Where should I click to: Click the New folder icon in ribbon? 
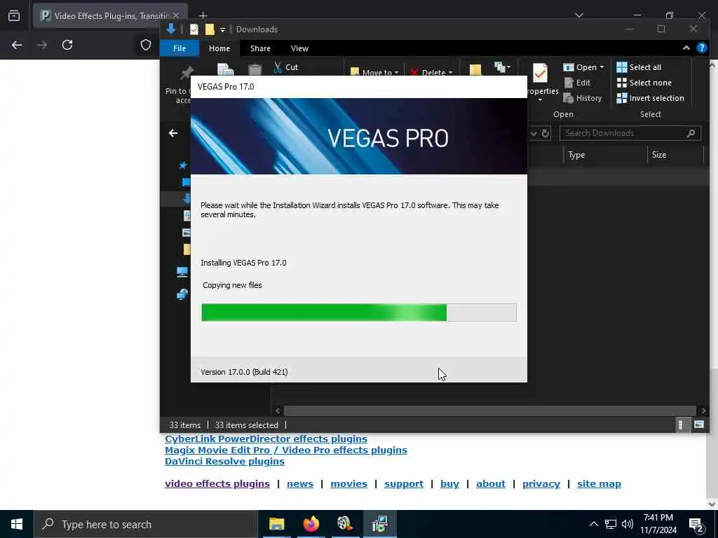point(475,69)
